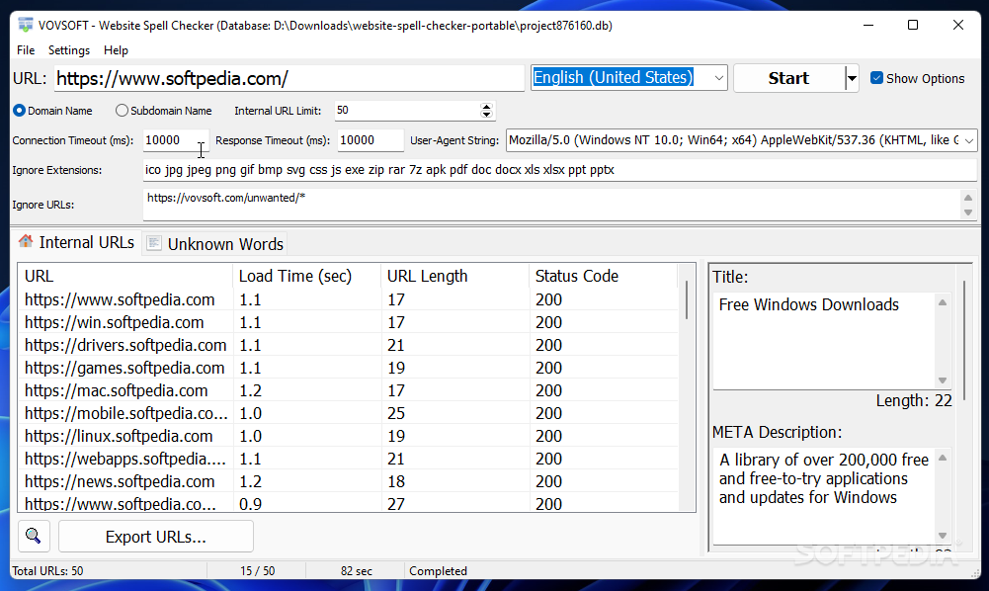Click the load time 1.2 for news.softpedia.com
This screenshot has width=989, height=591.
(250, 481)
